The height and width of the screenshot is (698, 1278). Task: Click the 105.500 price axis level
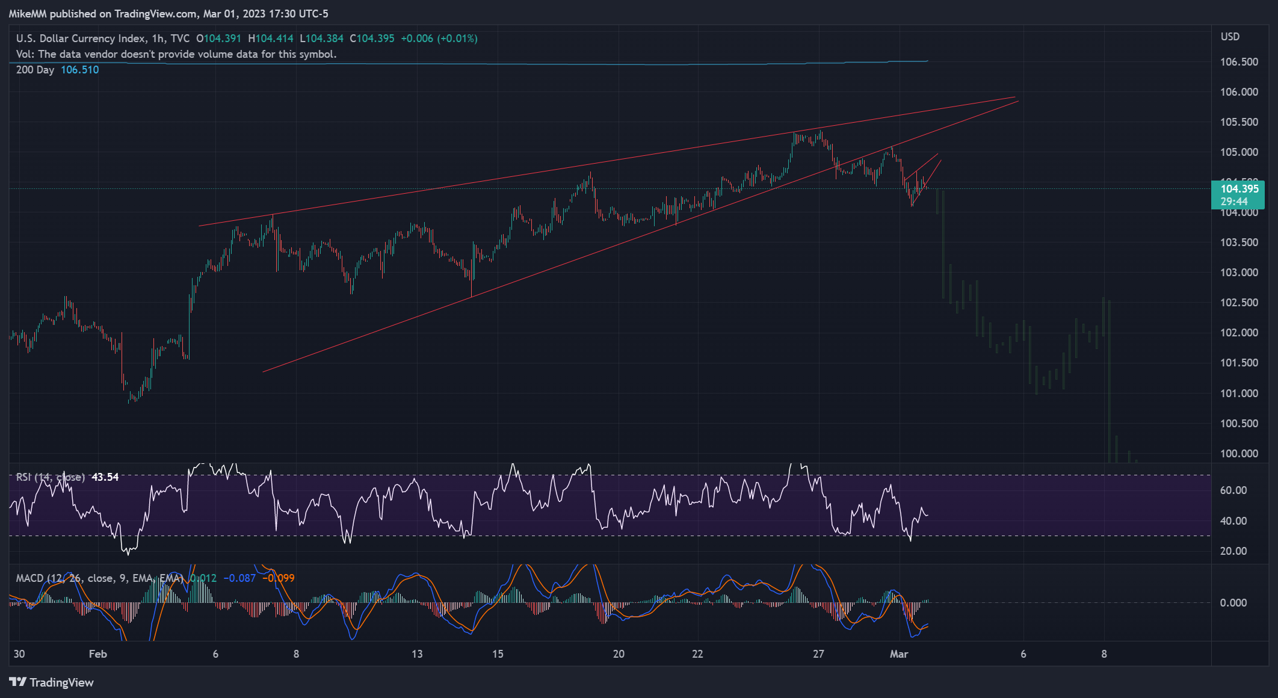click(1239, 122)
